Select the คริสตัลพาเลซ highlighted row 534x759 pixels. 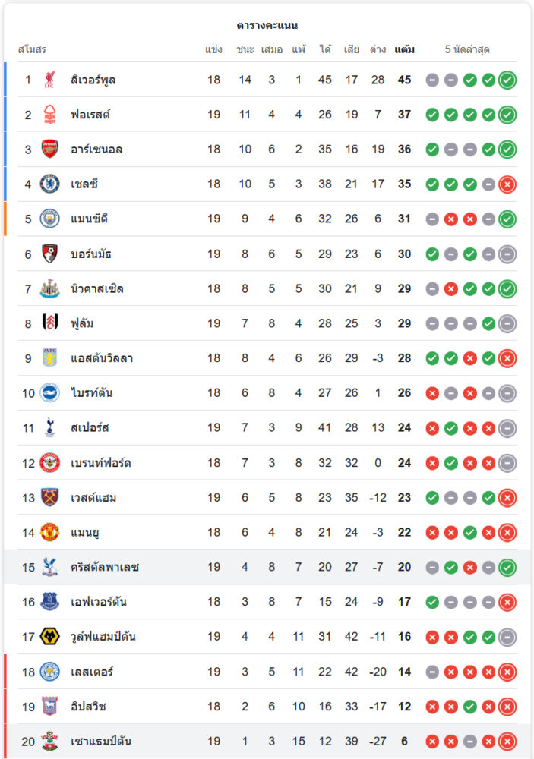click(x=267, y=567)
